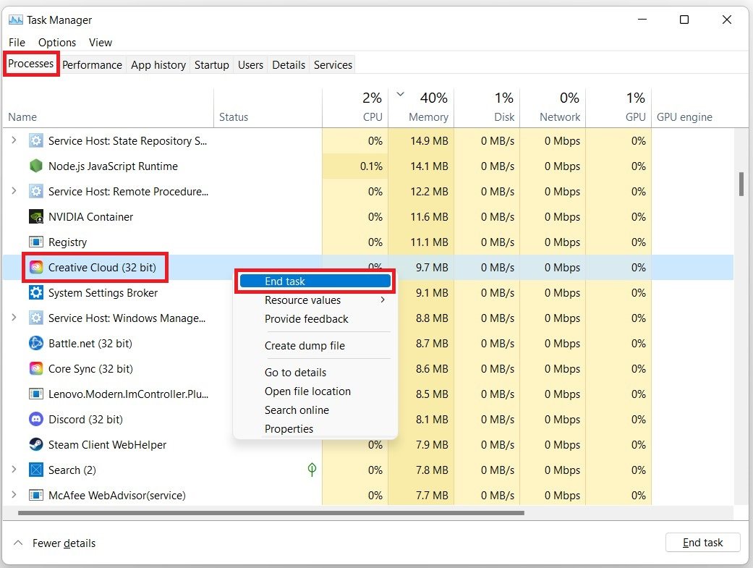Screen dimensions: 753x568
Task: Switch to the Users tab
Action: [251, 65]
